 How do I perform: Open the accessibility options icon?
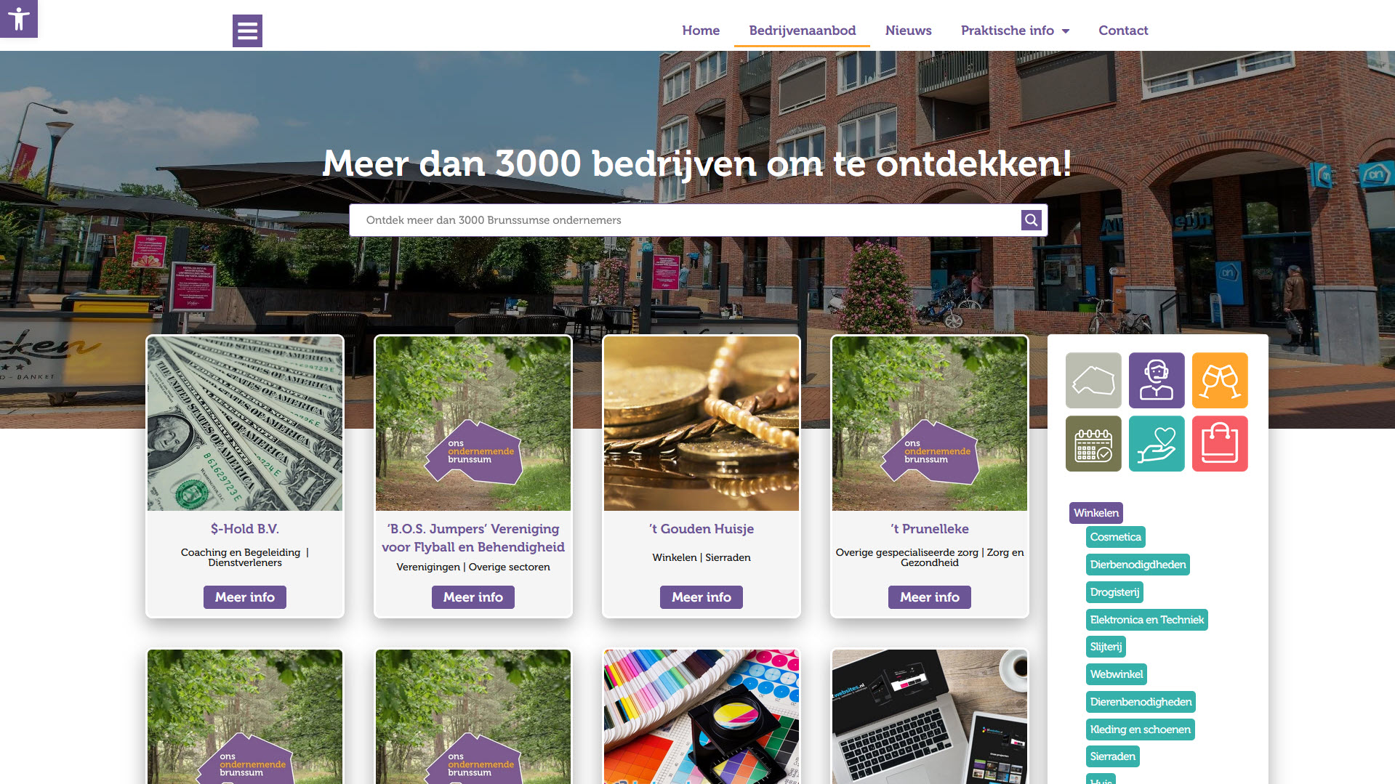pos(18,18)
